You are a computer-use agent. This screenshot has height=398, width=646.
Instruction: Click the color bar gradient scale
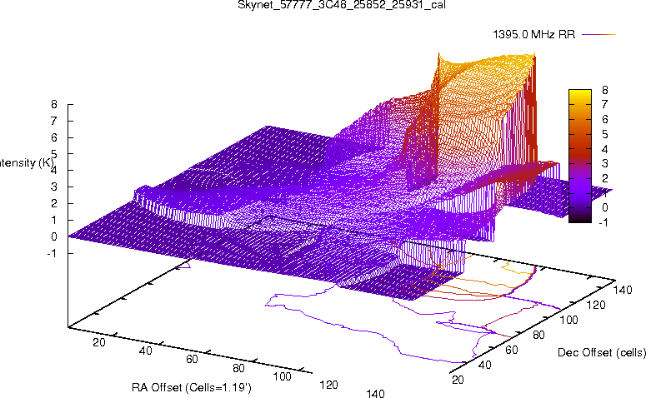pyautogui.click(x=580, y=156)
